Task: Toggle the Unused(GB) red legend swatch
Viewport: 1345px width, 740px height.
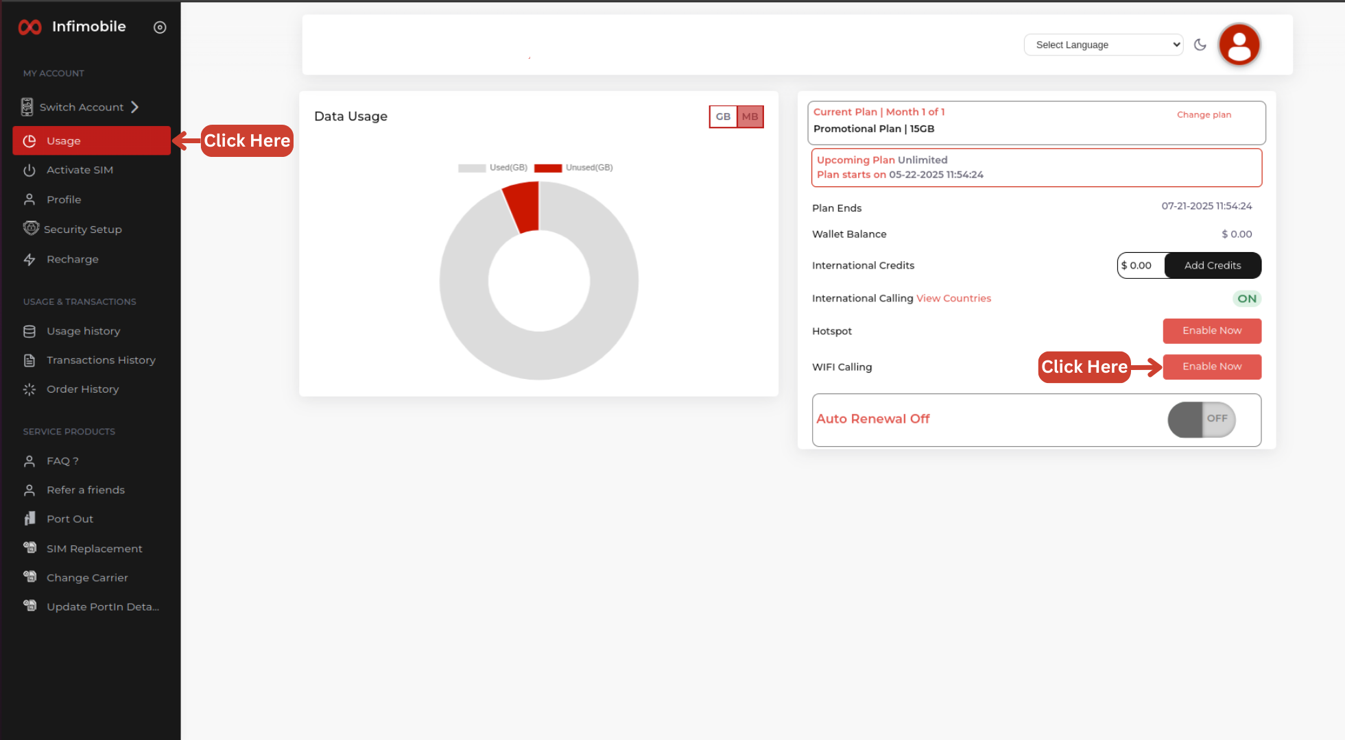Action: click(547, 168)
